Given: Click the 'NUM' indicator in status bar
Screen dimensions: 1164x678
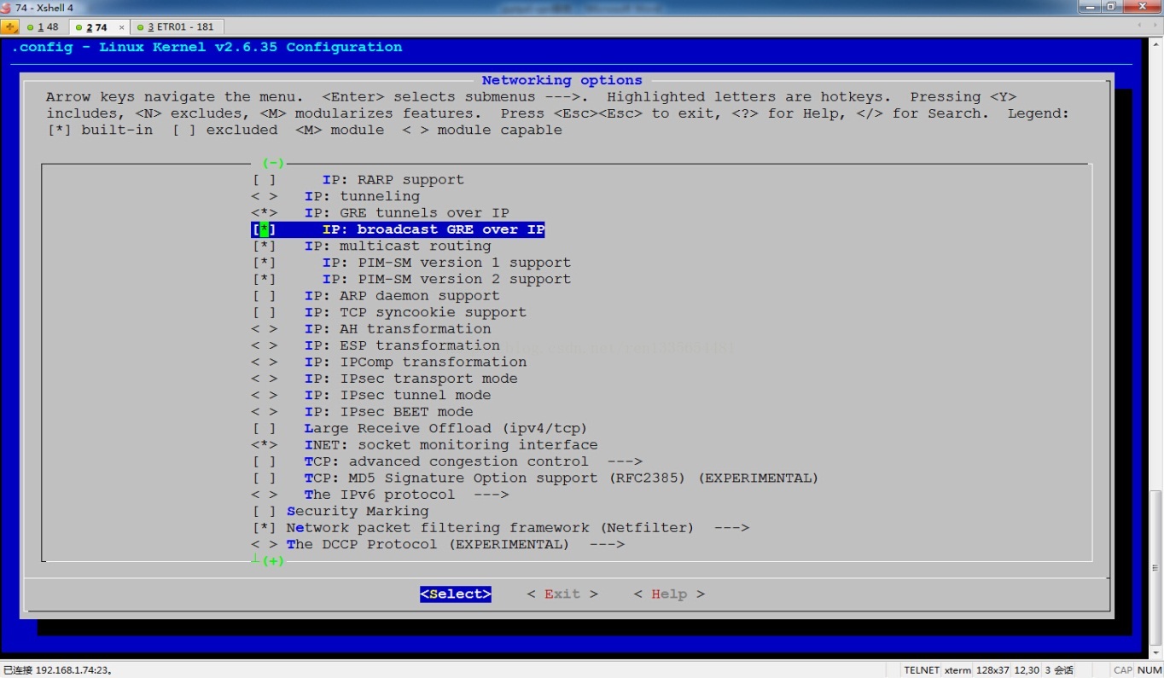Looking at the screenshot, I should [x=1149, y=670].
